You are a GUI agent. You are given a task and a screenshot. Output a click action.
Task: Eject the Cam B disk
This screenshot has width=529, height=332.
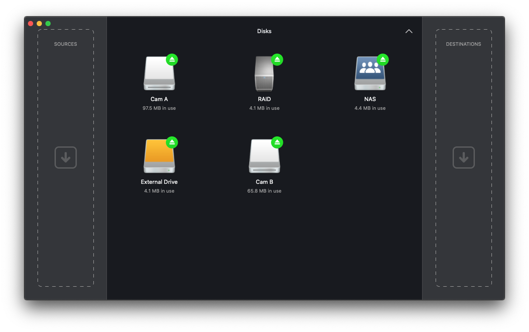(x=277, y=142)
